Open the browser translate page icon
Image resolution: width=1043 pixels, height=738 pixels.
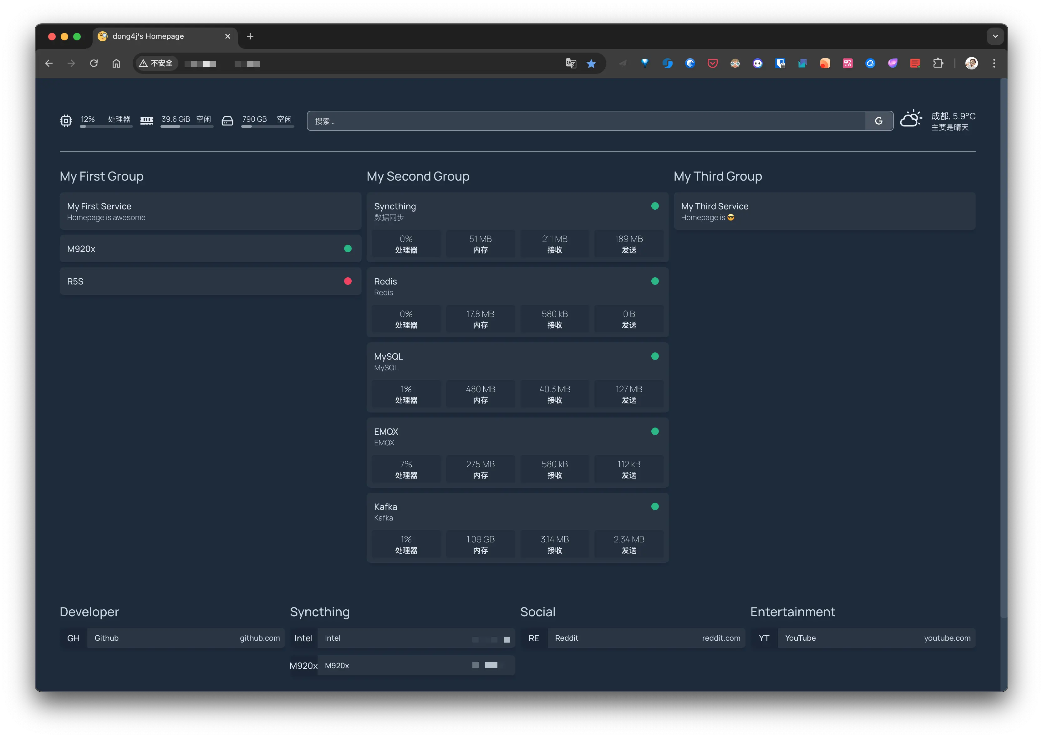[x=571, y=64]
